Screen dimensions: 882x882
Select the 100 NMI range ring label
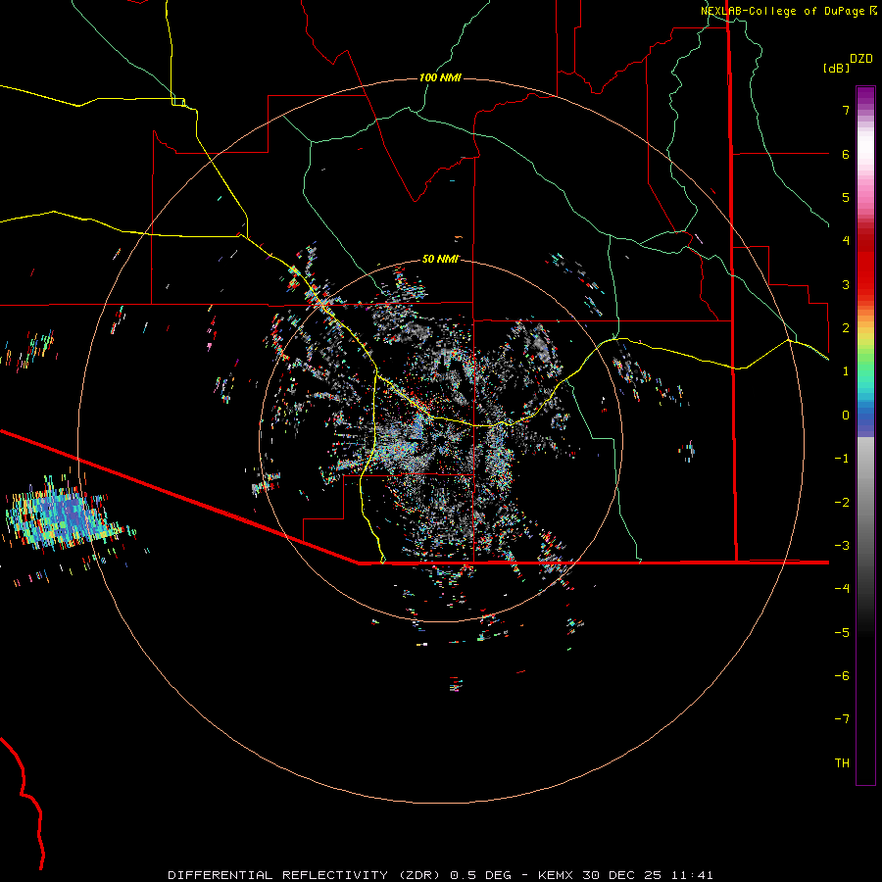[x=440, y=77]
